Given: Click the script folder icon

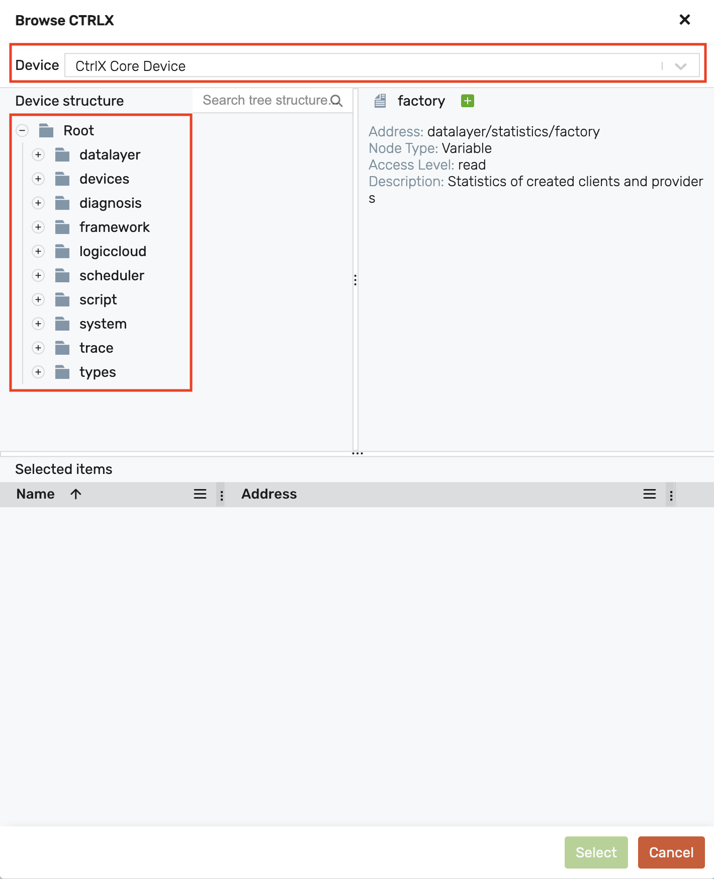Looking at the screenshot, I should point(62,300).
